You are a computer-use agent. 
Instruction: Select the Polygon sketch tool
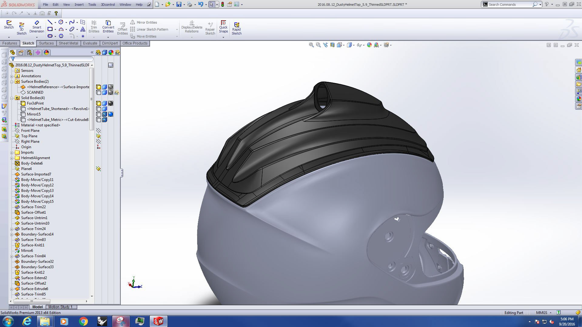pyautogui.click(x=61, y=36)
